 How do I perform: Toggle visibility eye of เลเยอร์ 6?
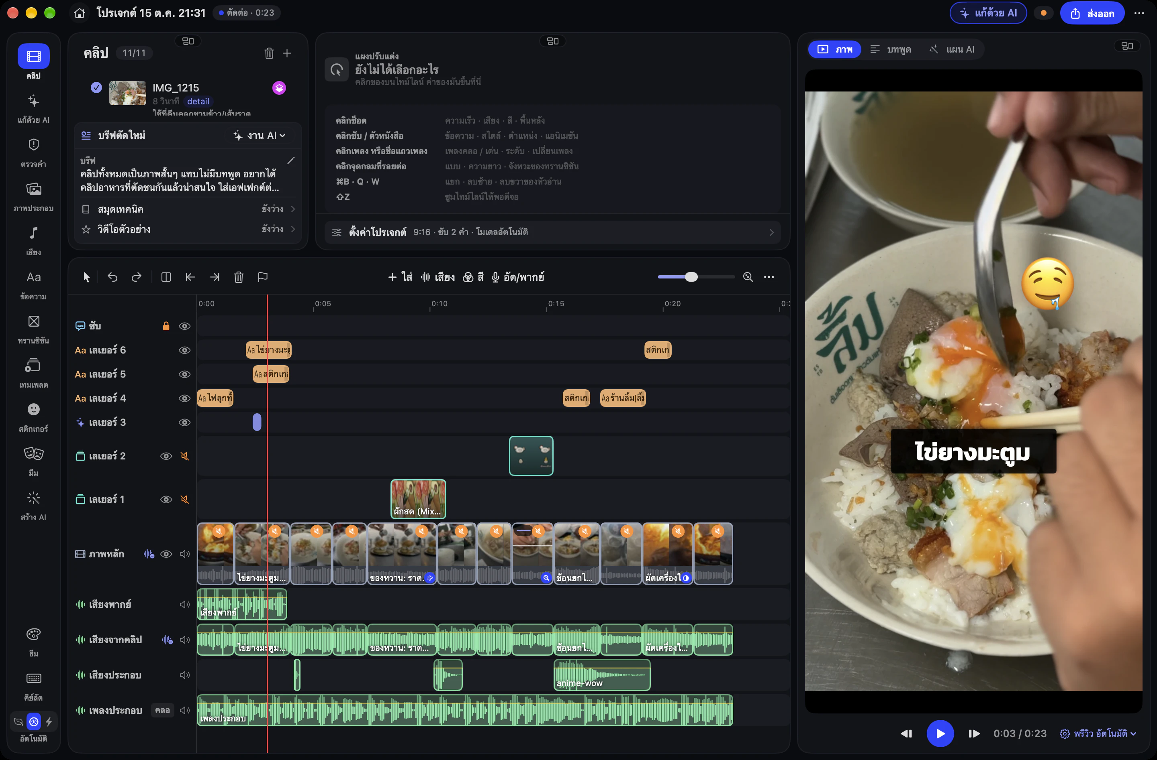pos(184,350)
